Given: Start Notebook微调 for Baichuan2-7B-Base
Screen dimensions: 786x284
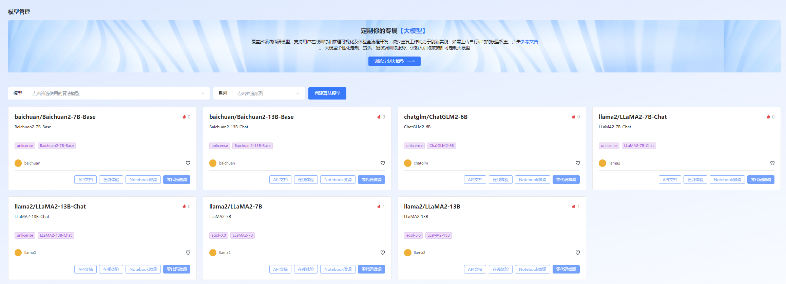Looking at the screenshot, I should [143, 180].
